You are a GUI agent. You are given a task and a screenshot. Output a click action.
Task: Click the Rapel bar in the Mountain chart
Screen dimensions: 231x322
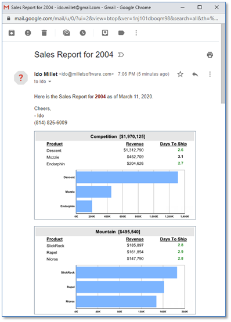120,287
